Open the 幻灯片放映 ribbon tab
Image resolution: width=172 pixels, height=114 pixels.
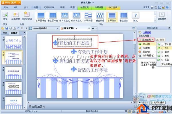point(49,7)
